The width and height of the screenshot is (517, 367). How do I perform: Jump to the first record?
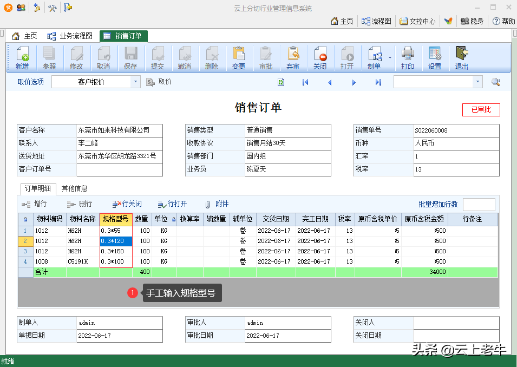(x=305, y=82)
